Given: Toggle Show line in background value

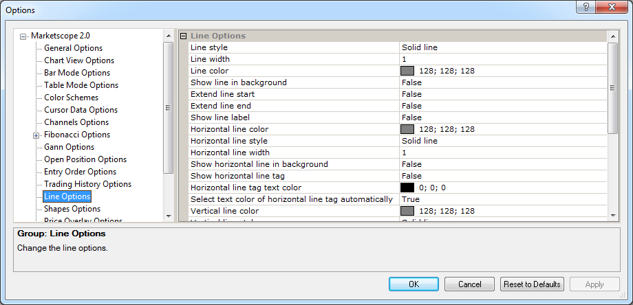Looking at the screenshot, I should (x=503, y=82).
